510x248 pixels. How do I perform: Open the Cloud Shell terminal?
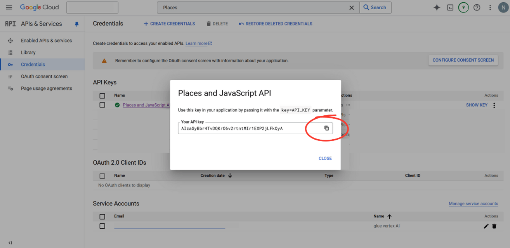tap(450, 7)
